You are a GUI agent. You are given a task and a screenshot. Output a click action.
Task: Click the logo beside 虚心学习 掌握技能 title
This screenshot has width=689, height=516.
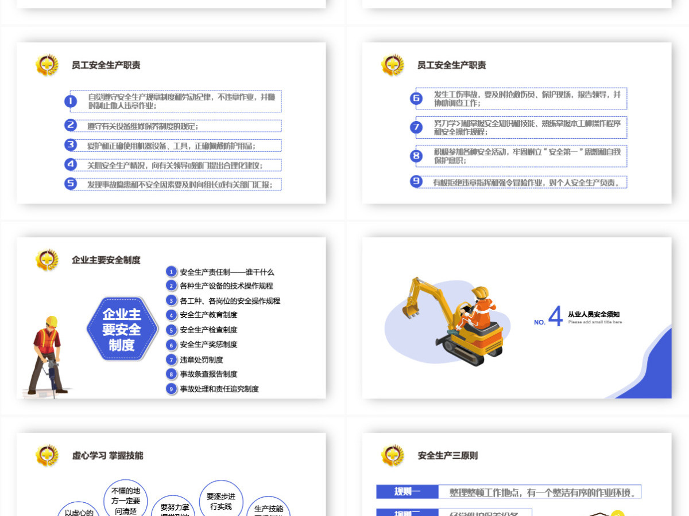[47, 455]
